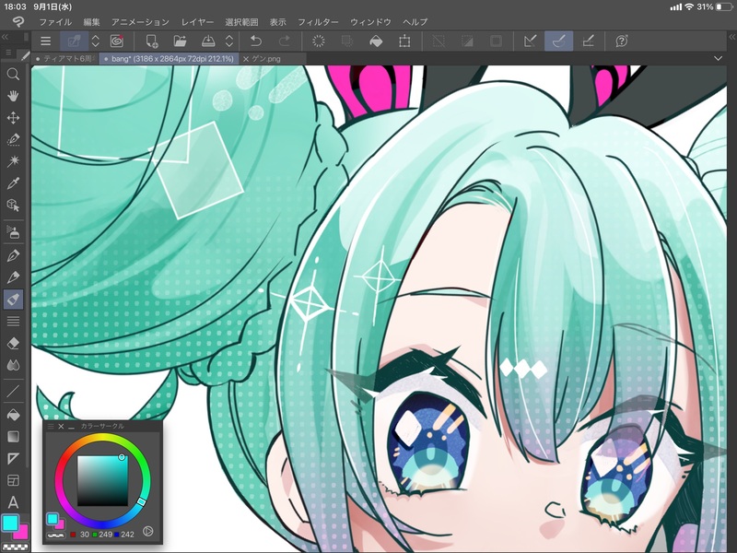Screen dimensions: 737x553
Task: Open the レイヤー menu
Action: coord(197,22)
